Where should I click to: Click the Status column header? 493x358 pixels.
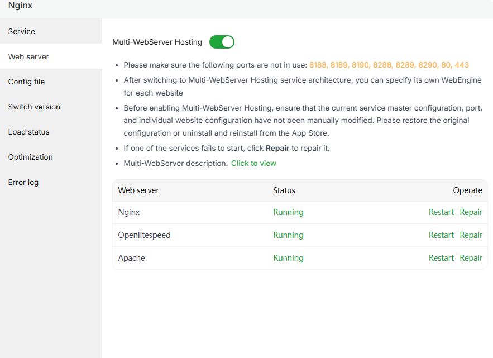[x=284, y=190]
